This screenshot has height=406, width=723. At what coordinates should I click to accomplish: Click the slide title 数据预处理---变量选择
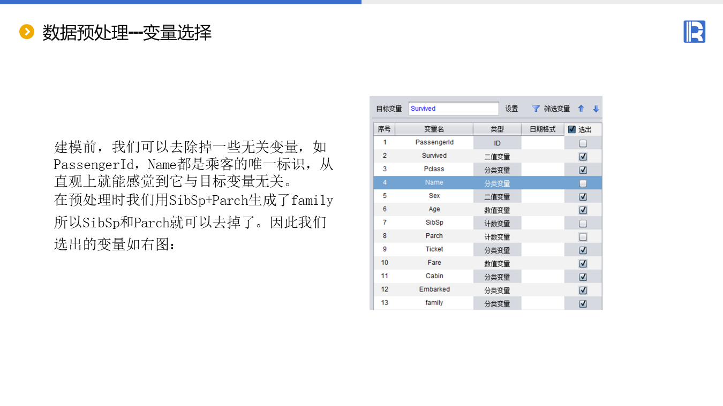tap(127, 33)
